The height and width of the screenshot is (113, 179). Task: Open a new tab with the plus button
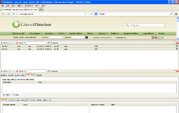[41, 9]
